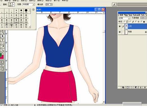
Task: Click the 上衣 layer thumbnail
Action: point(126,26)
